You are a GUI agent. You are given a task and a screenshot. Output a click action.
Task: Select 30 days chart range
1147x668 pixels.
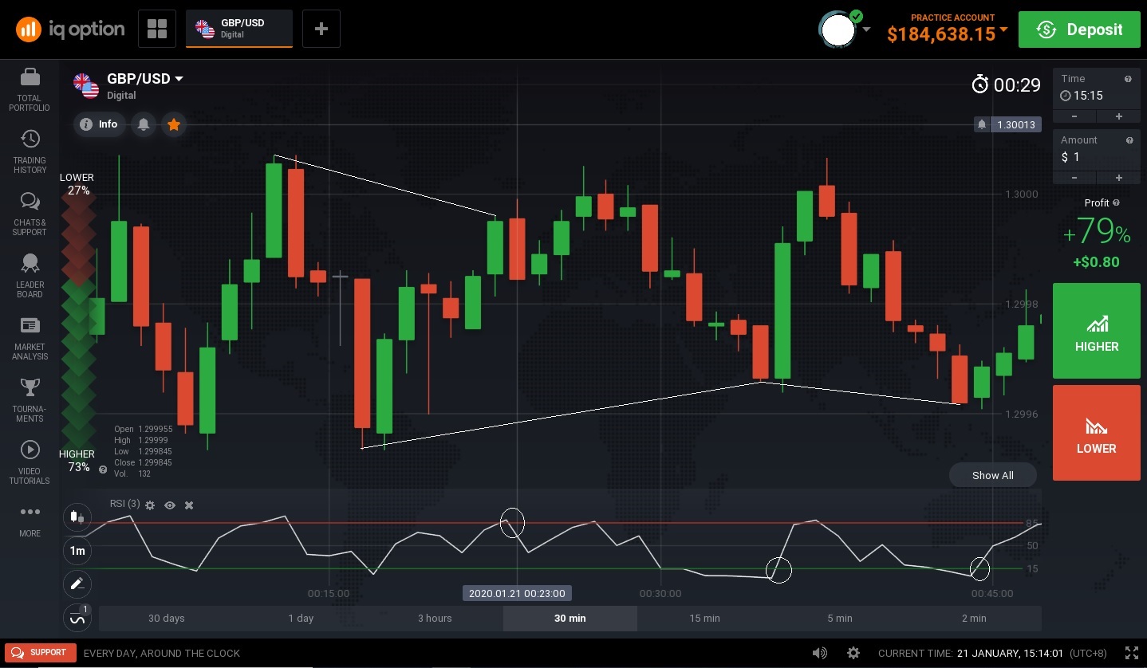click(x=167, y=618)
